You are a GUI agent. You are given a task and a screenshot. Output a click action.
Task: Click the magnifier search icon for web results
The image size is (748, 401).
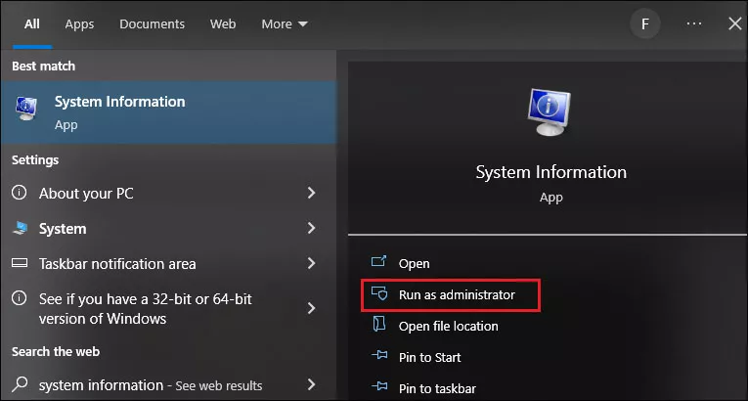(x=20, y=383)
